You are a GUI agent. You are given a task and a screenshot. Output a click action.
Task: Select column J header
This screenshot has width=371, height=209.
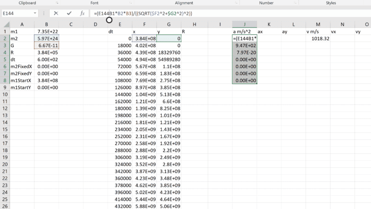point(244,24)
